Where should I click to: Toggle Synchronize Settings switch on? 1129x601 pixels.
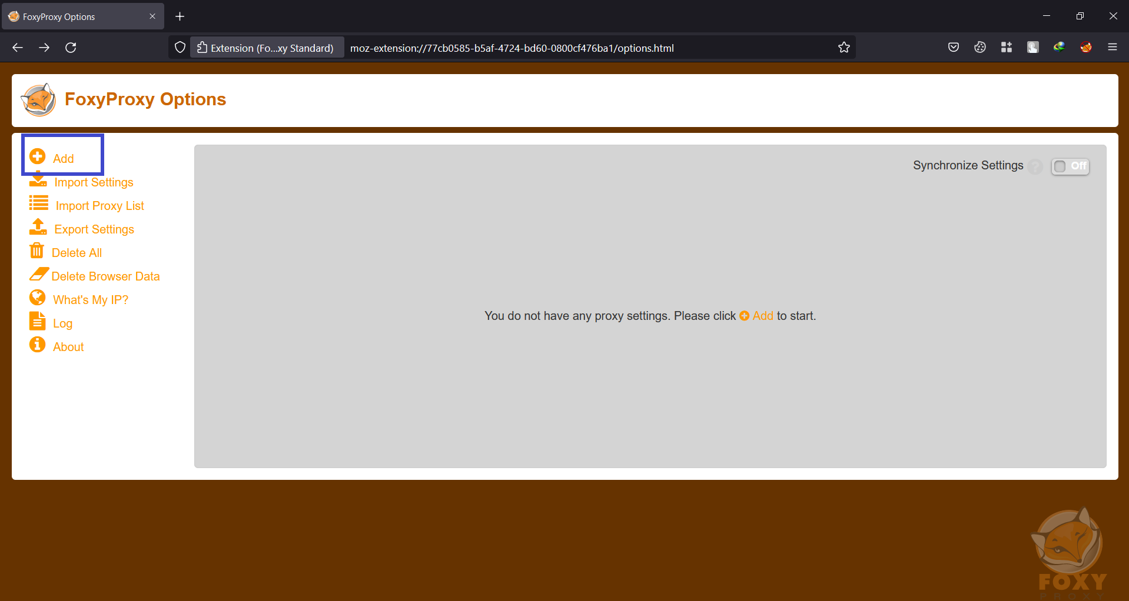coord(1070,166)
